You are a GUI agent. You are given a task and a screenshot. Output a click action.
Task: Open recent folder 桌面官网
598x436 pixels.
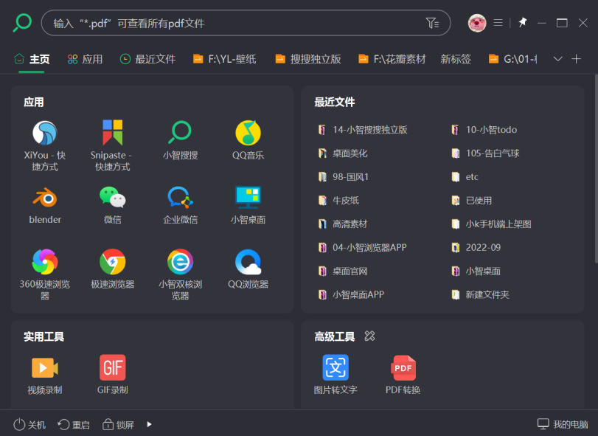342,271
